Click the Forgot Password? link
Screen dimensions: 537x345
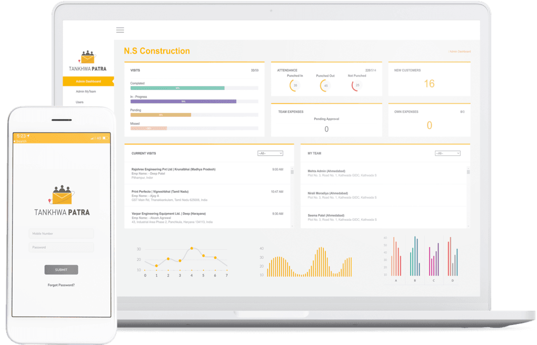[61, 285]
